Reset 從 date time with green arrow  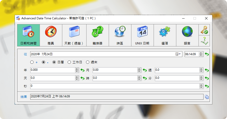[207, 54]
